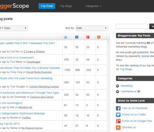
Task: Click the Top Blogs link in sidebar text
Action: pyautogui.click(x=126, y=69)
